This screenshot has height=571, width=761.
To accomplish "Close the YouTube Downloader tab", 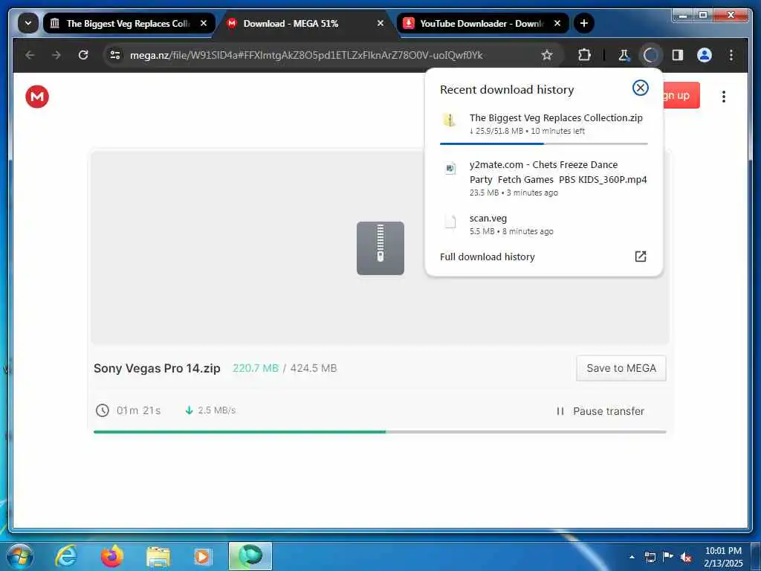I will pos(557,23).
